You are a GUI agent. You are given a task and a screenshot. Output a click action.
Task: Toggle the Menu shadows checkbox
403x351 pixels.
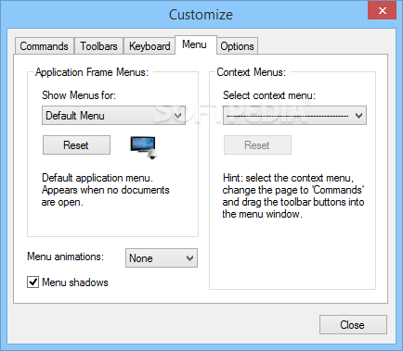pos(32,282)
